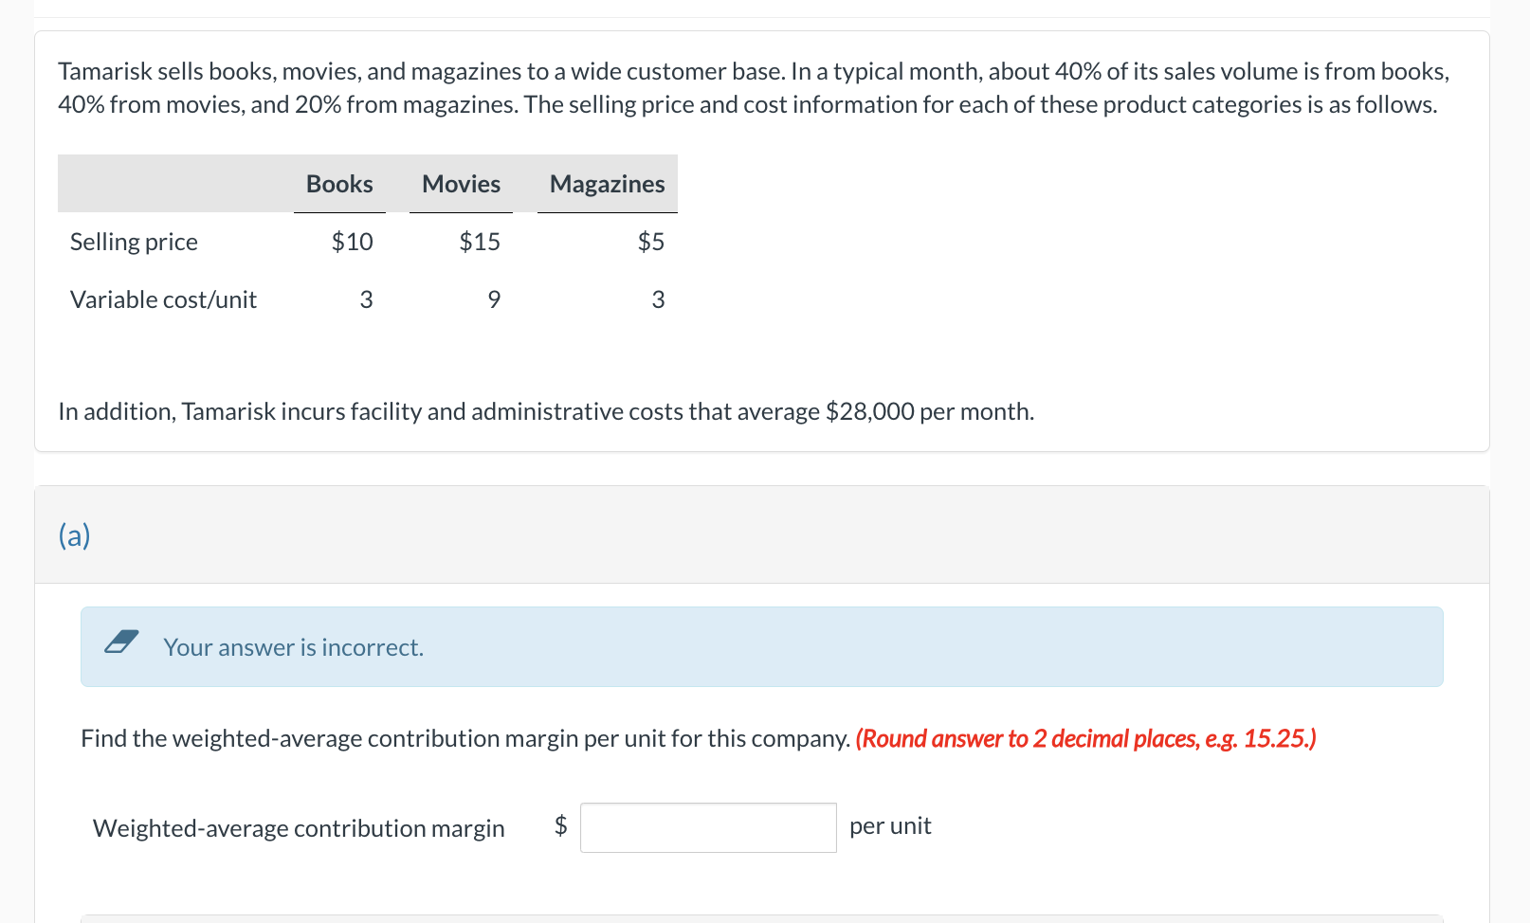Click the Movies column header

[x=461, y=184]
